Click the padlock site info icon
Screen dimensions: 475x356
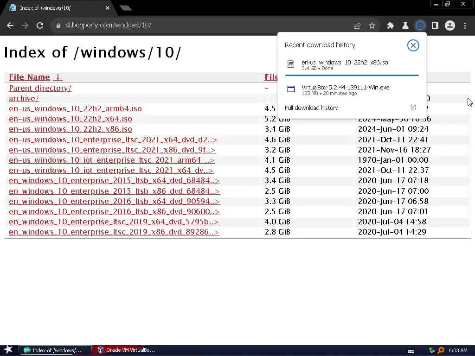(x=58, y=25)
